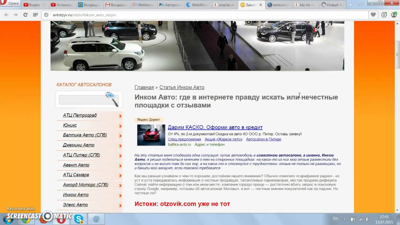This screenshot has height=225, width=400.
Task: Open АТЦ Петроград in the catalog
Action: (x=80, y=115)
